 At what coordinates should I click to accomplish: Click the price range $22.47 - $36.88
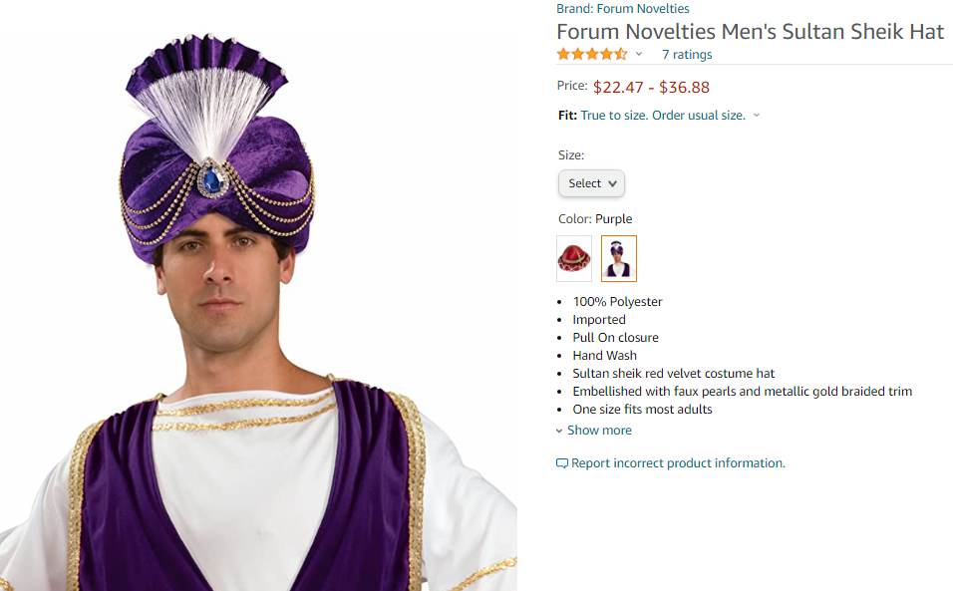click(651, 87)
